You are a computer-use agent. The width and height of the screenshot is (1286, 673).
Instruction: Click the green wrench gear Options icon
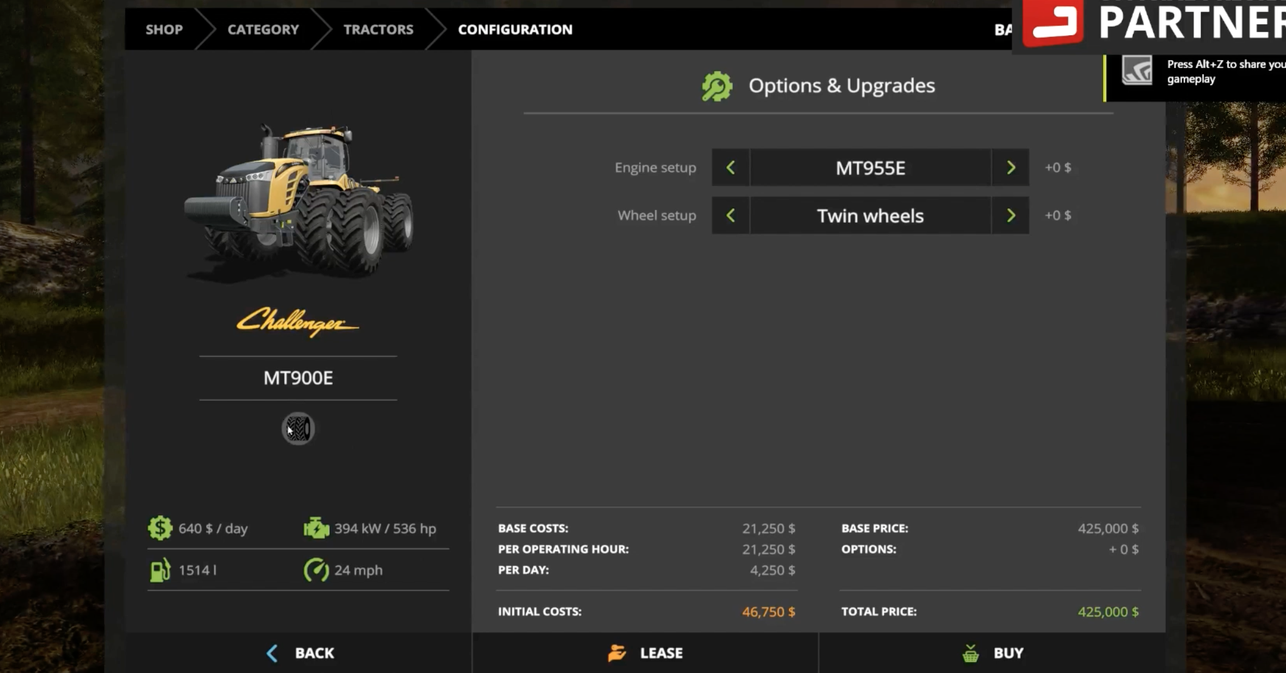pos(716,86)
